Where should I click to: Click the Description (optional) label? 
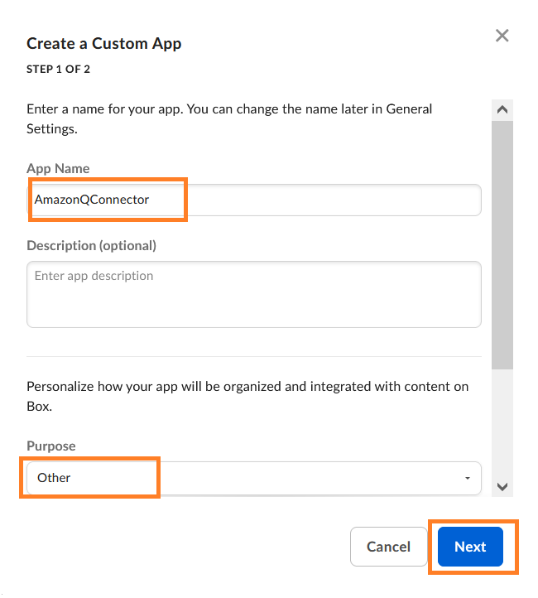pos(91,246)
